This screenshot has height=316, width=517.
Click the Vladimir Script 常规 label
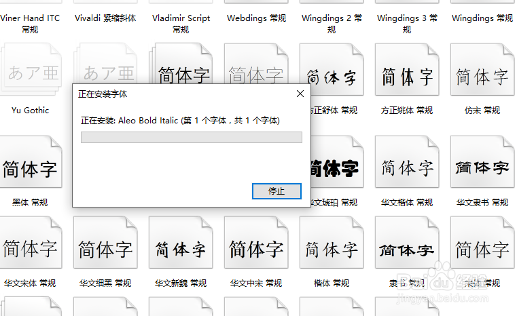point(181,24)
